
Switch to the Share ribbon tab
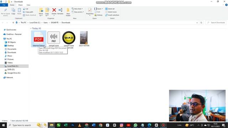point(20,5)
